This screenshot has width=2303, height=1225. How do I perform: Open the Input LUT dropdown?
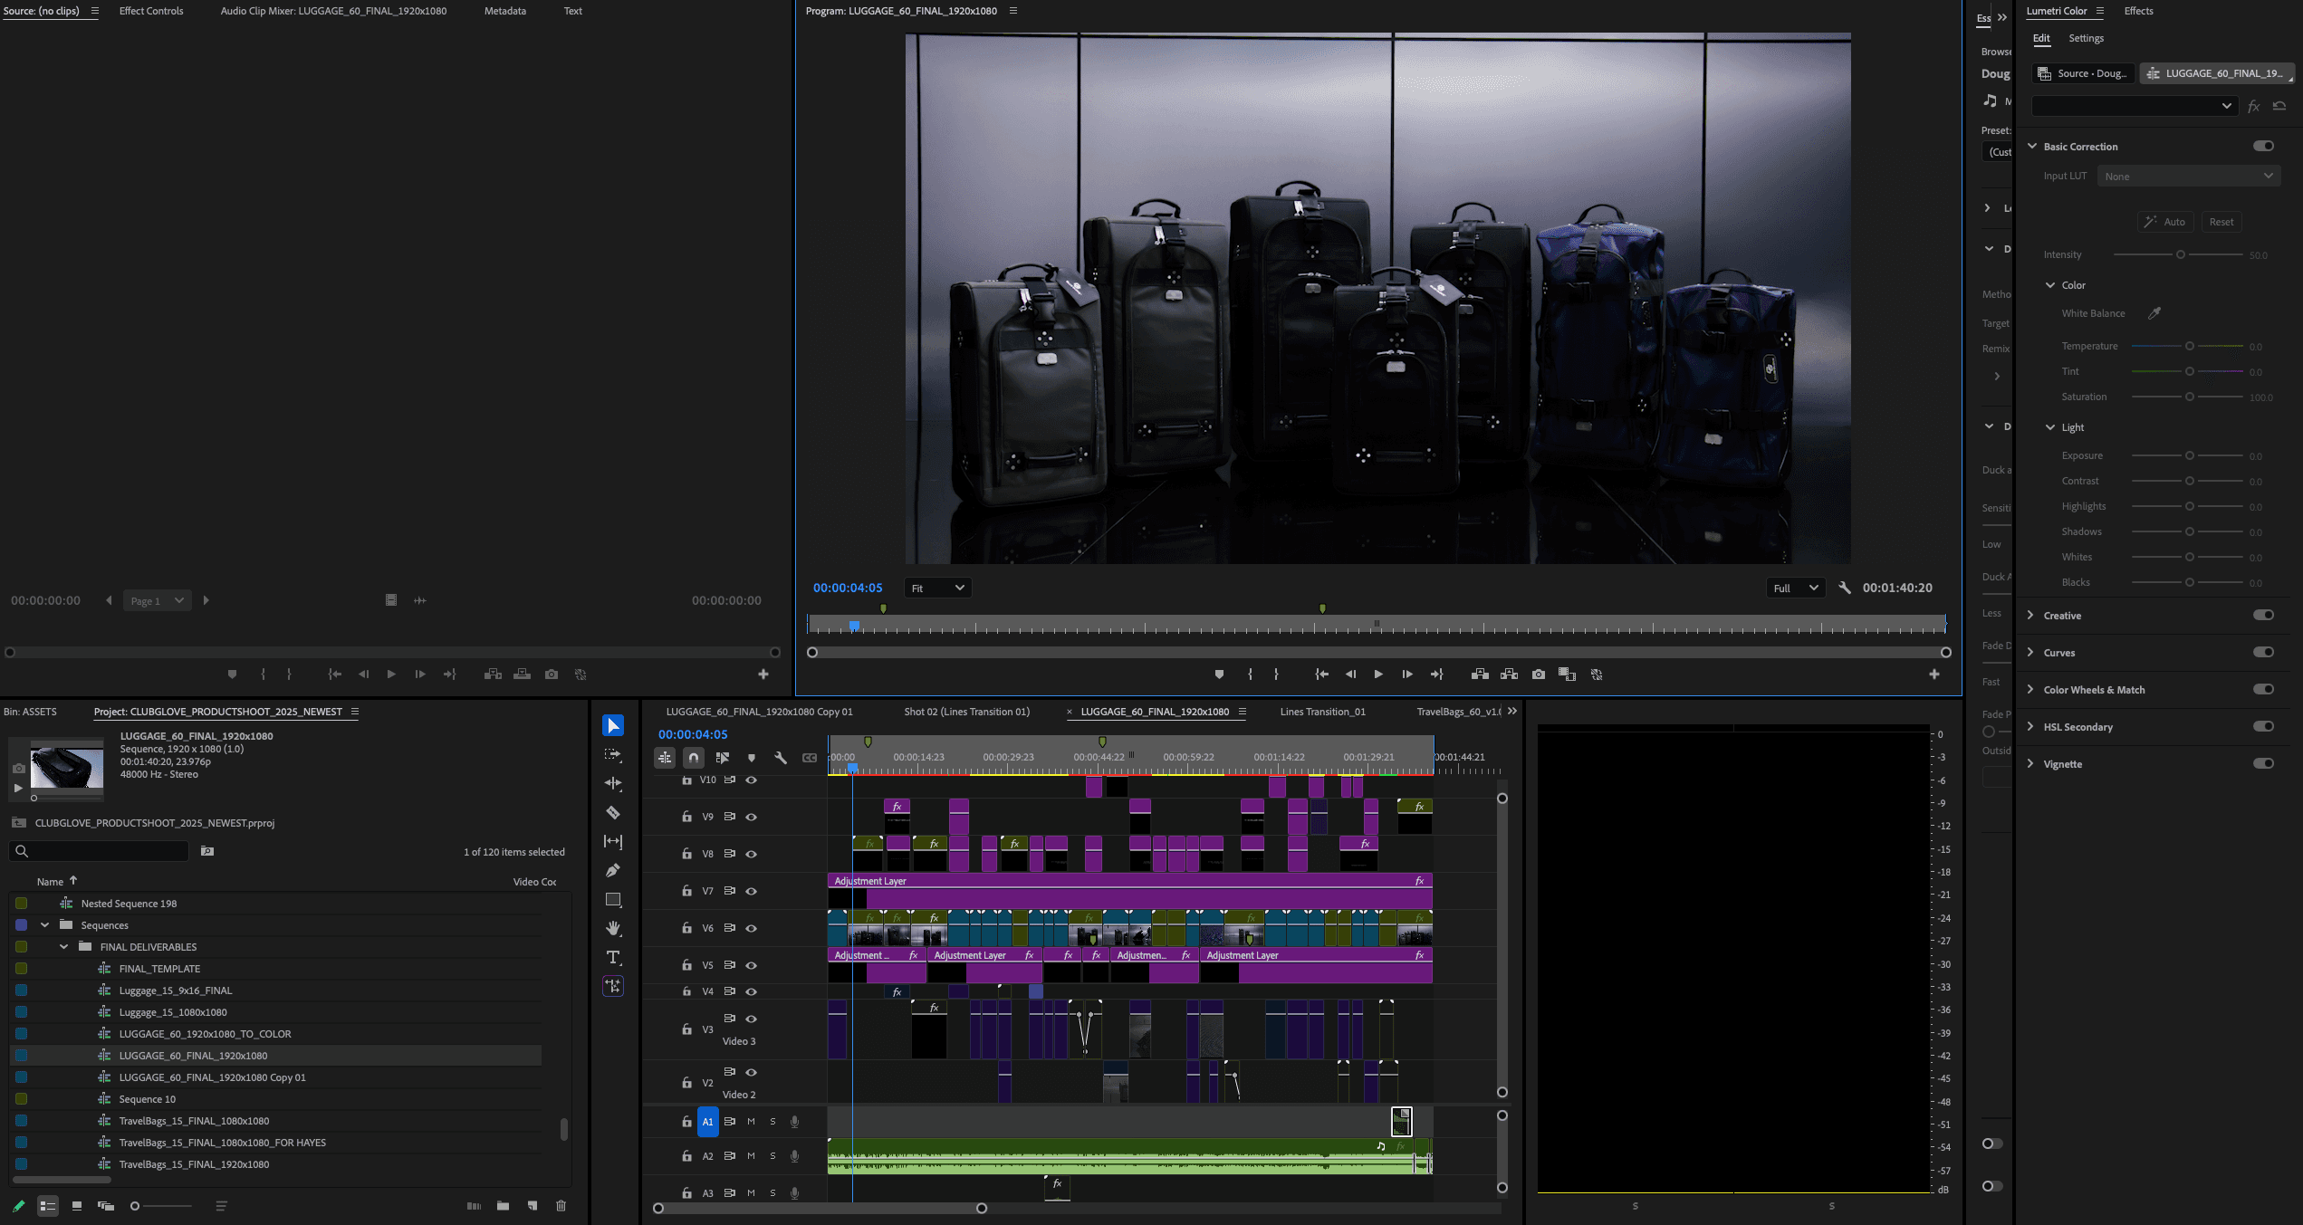click(x=2188, y=177)
